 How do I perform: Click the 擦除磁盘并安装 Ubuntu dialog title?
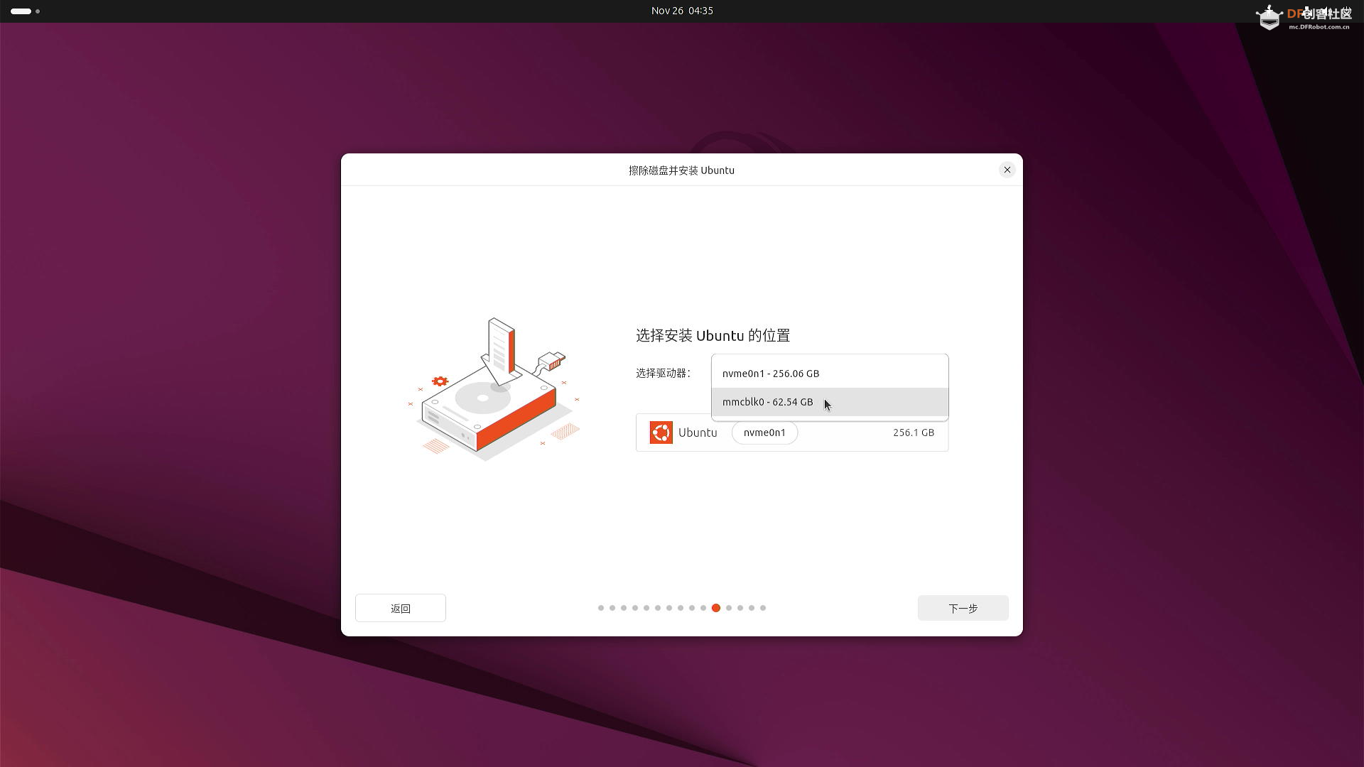click(681, 170)
